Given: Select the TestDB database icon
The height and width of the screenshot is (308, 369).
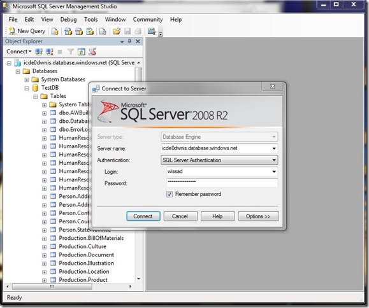Looking at the screenshot, I should pos(35,88).
